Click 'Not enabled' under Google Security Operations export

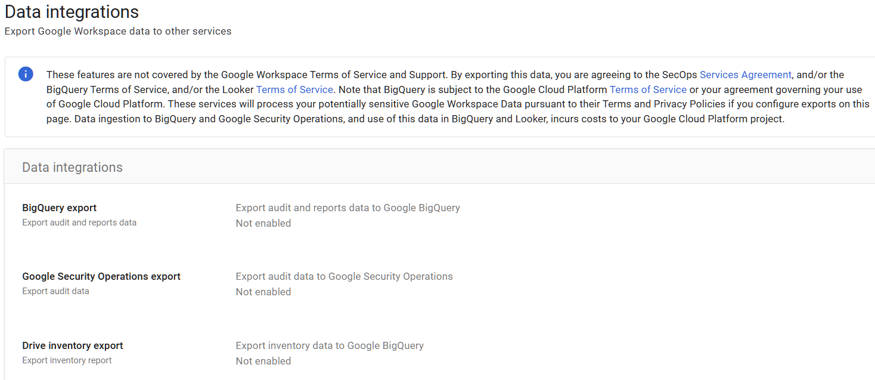point(263,292)
